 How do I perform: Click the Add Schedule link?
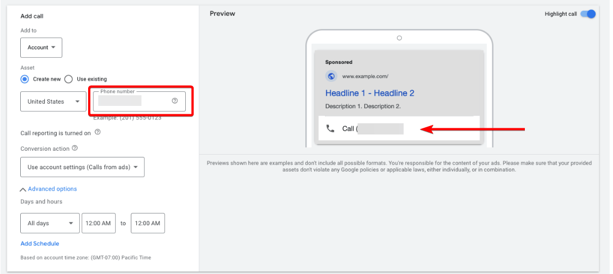tap(40, 244)
